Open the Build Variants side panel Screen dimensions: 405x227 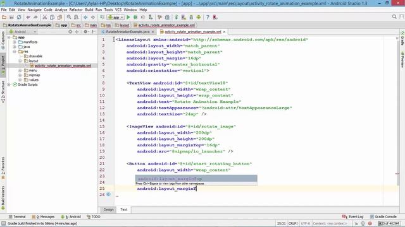click(3, 197)
